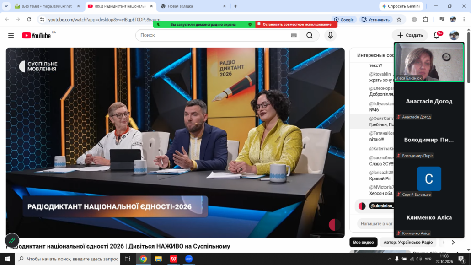This screenshot has height=265, width=471.
Task: Open Chrome profile avatar in toolbar
Action: [x=453, y=20]
